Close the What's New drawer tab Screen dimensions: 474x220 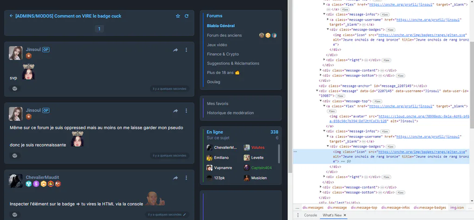click(344, 215)
